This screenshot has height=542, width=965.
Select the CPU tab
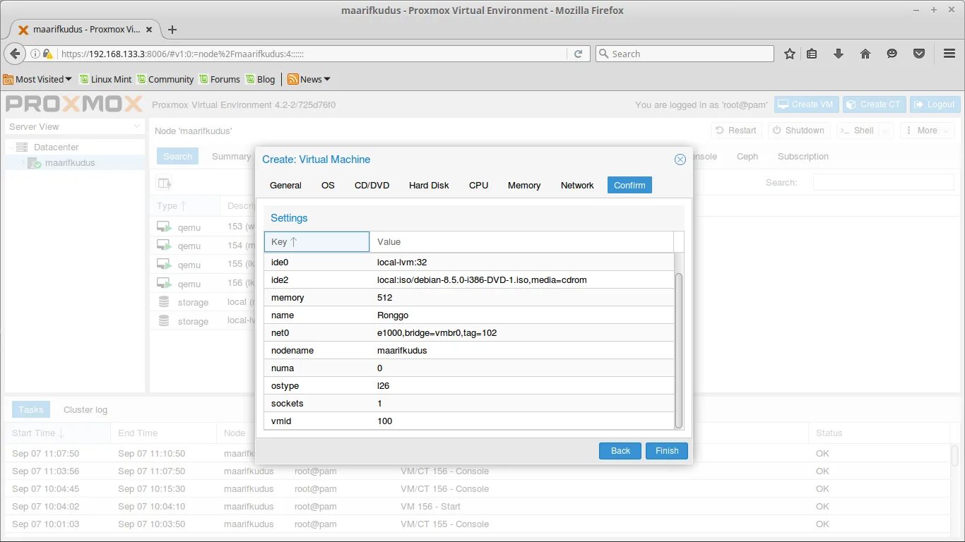478,185
